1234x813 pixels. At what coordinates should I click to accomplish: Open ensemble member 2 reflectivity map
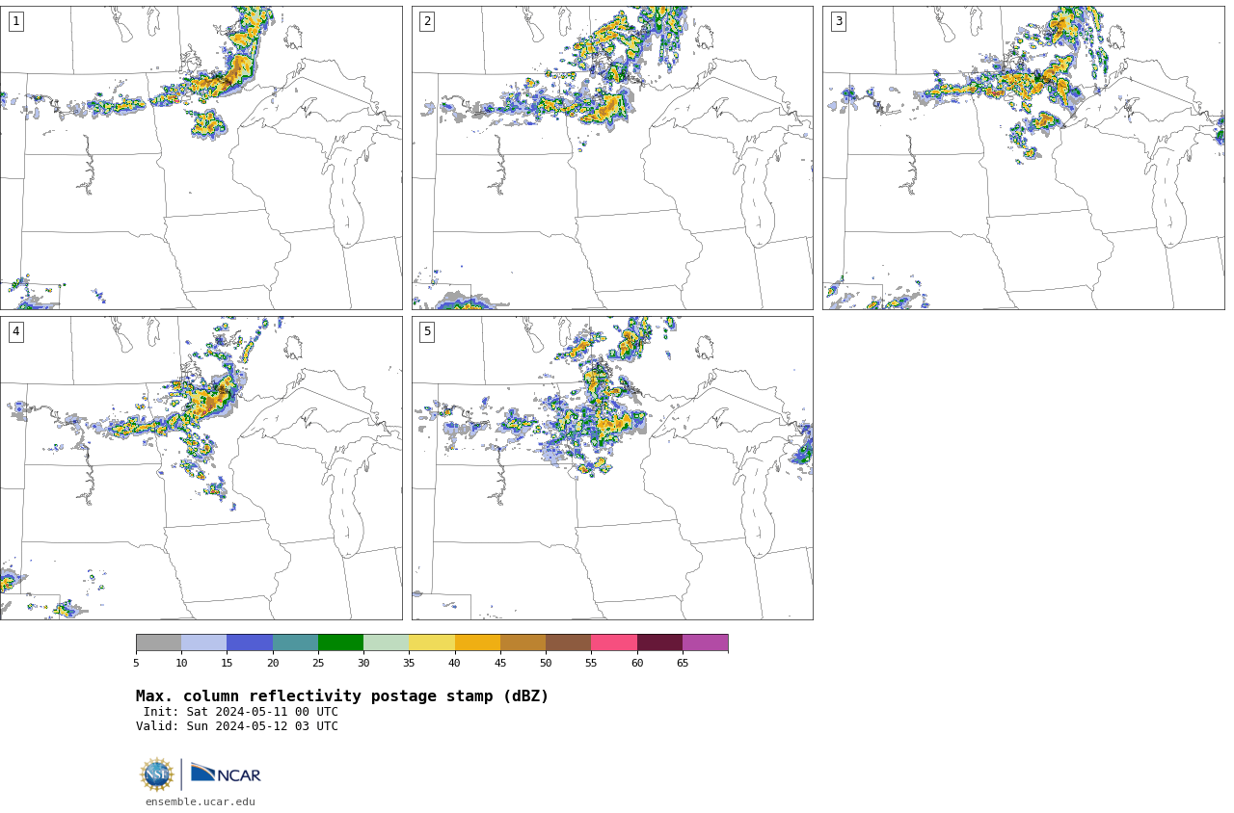pyautogui.click(x=612, y=158)
